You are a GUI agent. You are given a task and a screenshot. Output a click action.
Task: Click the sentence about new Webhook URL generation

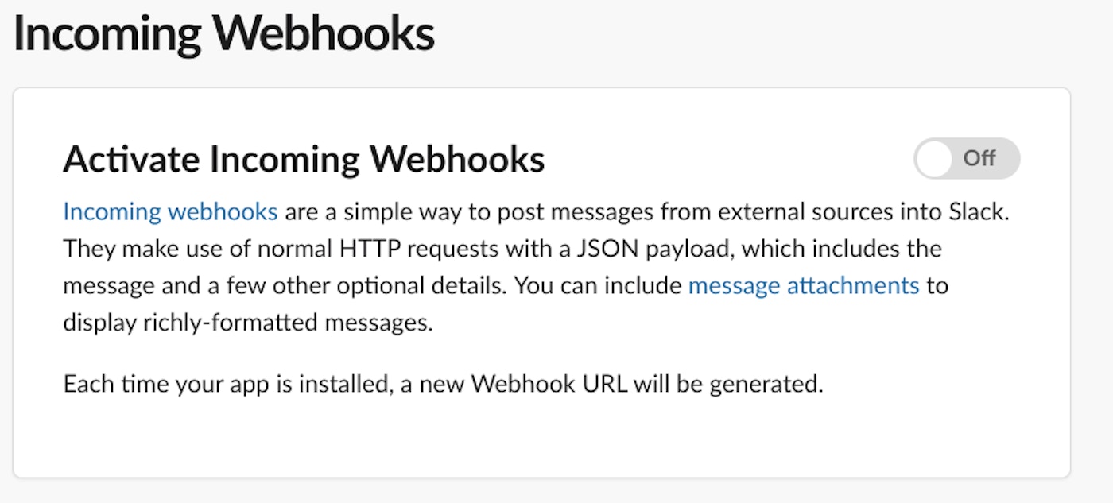coord(443,384)
